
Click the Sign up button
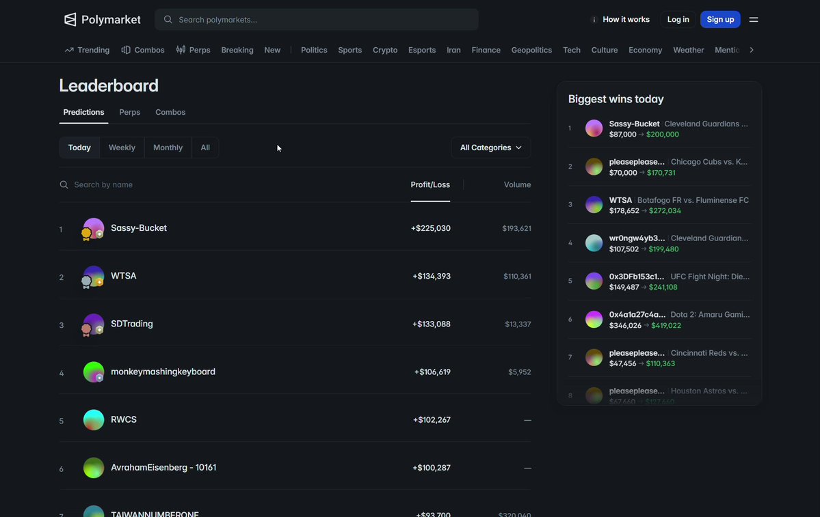click(x=720, y=19)
